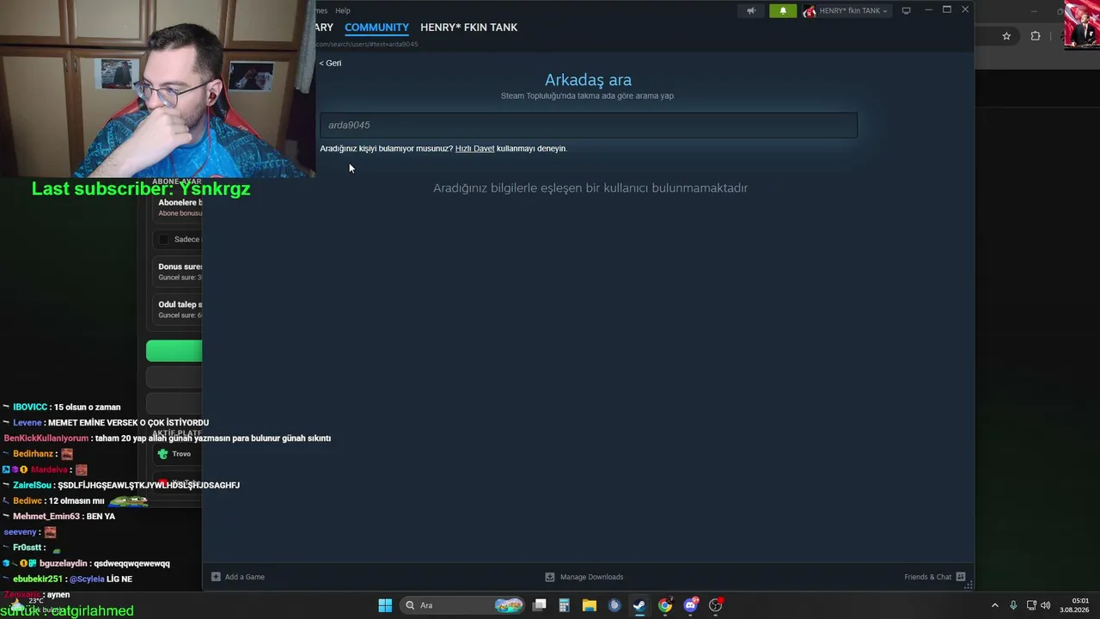
Task: Click the heading 'Arkadaş ara'
Action: (x=588, y=80)
